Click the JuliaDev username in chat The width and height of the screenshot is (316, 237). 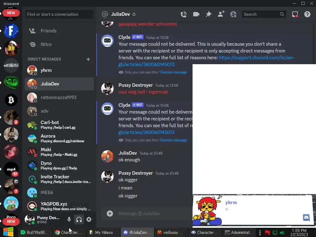(127, 153)
